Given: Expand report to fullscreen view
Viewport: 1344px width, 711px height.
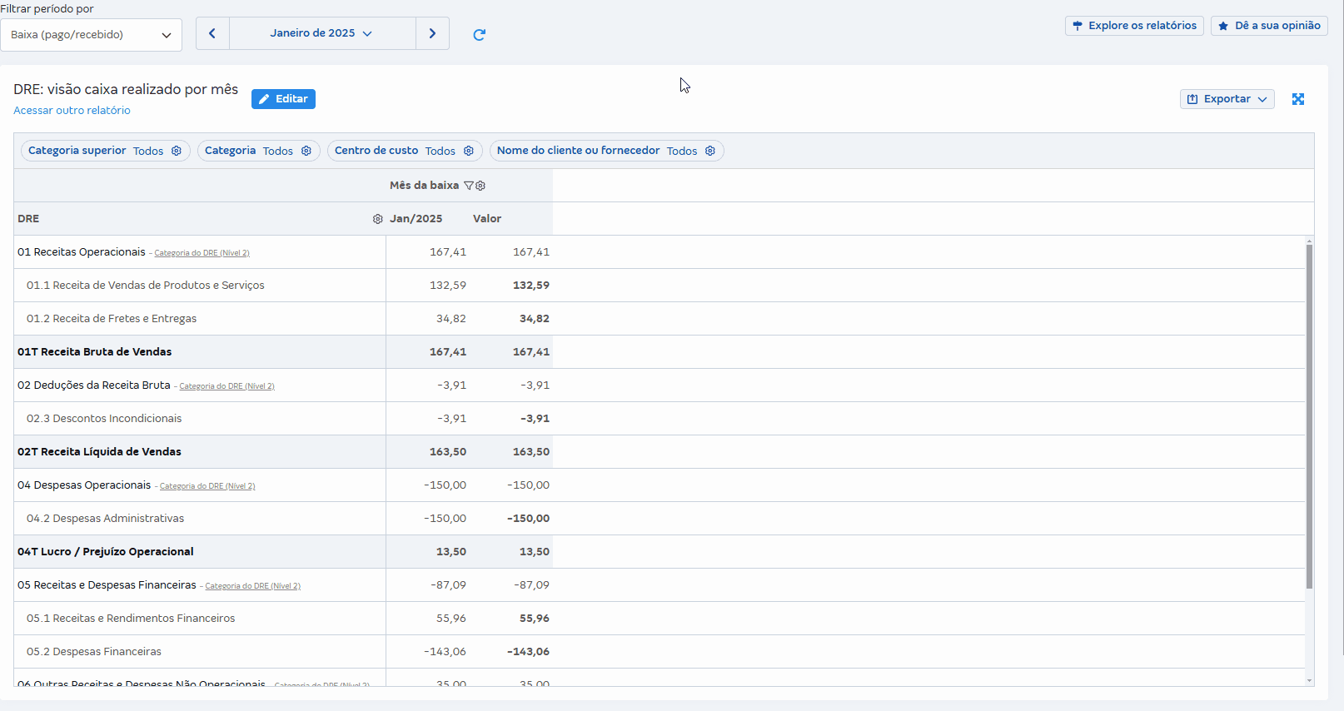Looking at the screenshot, I should [x=1297, y=99].
